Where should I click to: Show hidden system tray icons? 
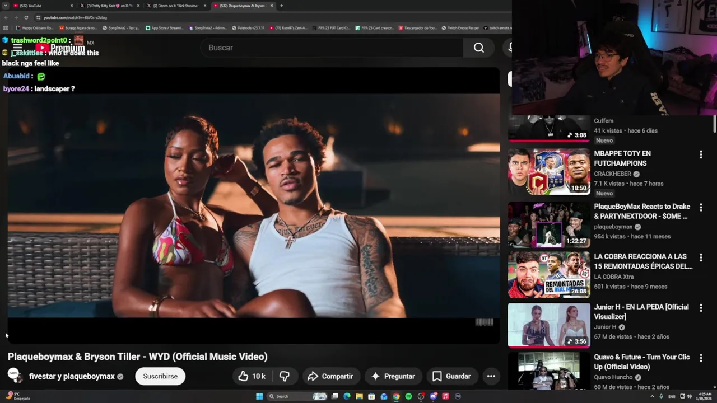click(652, 396)
